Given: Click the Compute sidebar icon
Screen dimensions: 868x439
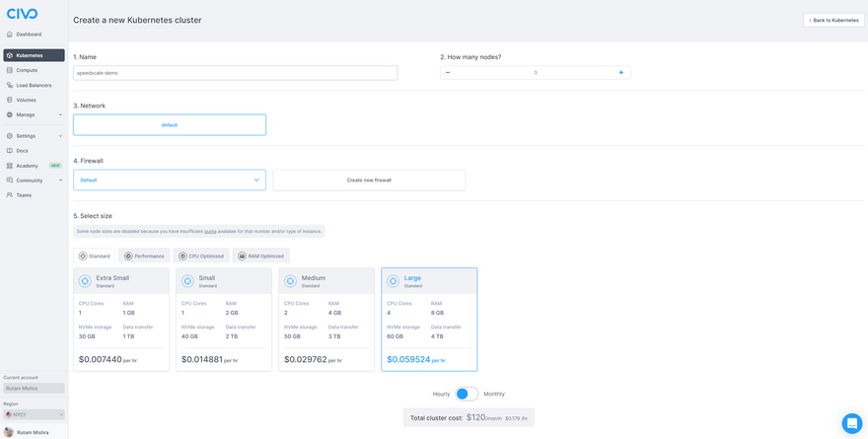Looking at the screenshot, I should click(x=10, y=70).
